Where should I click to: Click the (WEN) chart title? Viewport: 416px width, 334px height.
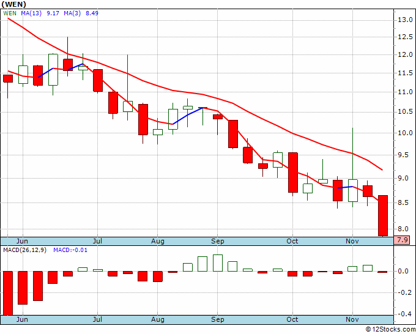pos(14,4)
